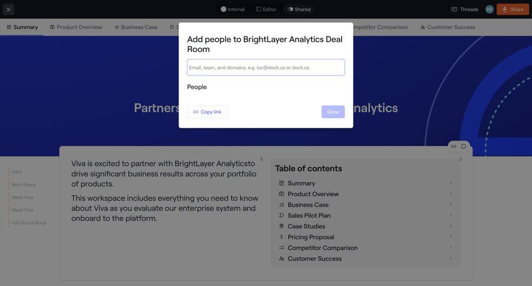Click the Editor layout icon in header

[258, 9]
